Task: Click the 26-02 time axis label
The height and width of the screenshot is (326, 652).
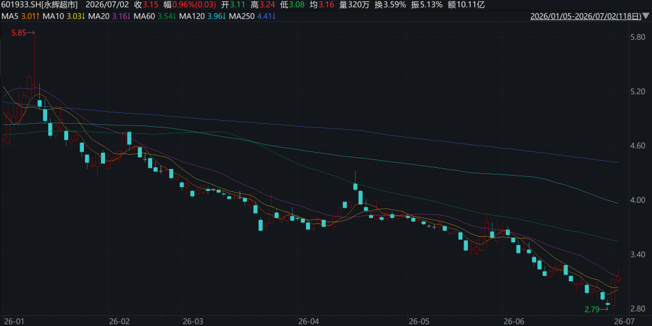Action: pyautogui.click(x=119, y=321)
